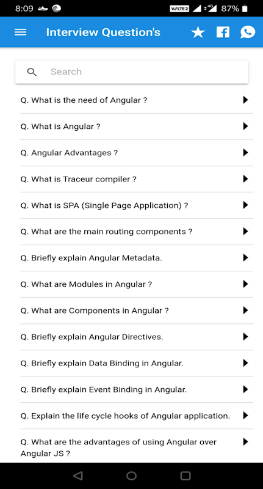
Task: Expand arrow for the SPA question
Action: tap(245, 205)
